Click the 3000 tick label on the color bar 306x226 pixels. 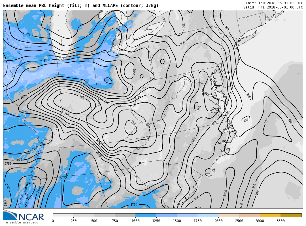point(260,221)
